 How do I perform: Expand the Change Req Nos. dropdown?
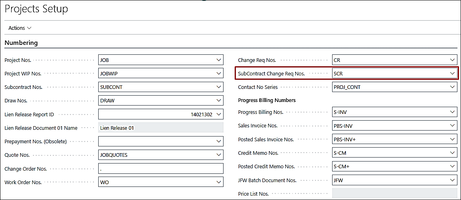click(452, 60)
